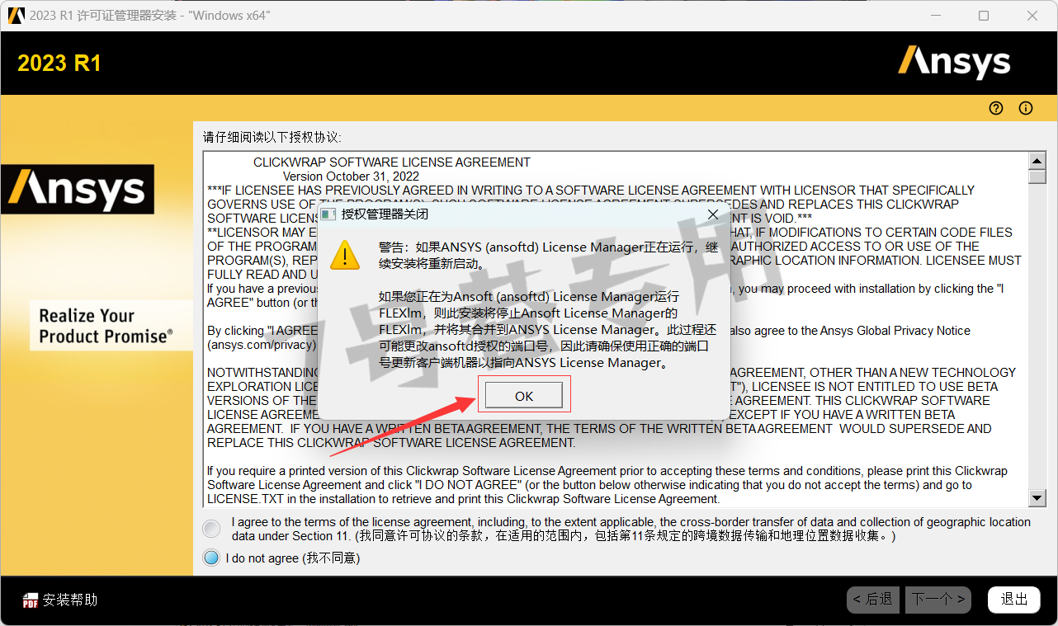Go to the next step with 下一个
Screen dimensions: 1058x626
(x=938, y=600)
